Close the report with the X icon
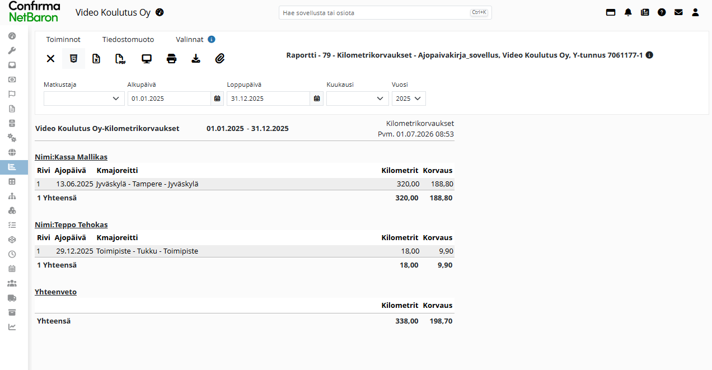The height and width of the screenshot is (370, 712). click(50, 59)
